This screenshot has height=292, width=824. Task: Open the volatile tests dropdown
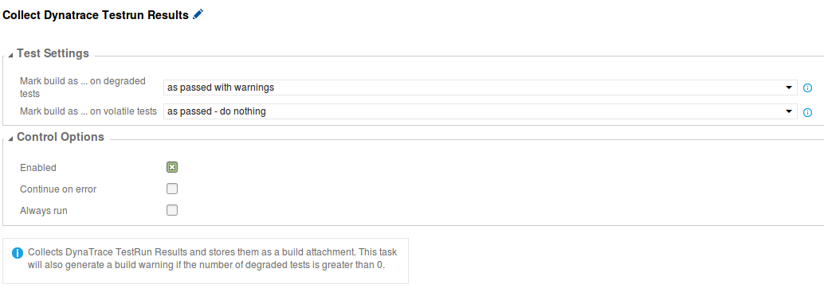point(481,111)
